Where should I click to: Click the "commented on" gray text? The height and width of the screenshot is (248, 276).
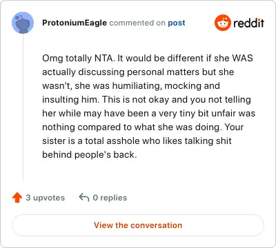click(x=137, y=23)
